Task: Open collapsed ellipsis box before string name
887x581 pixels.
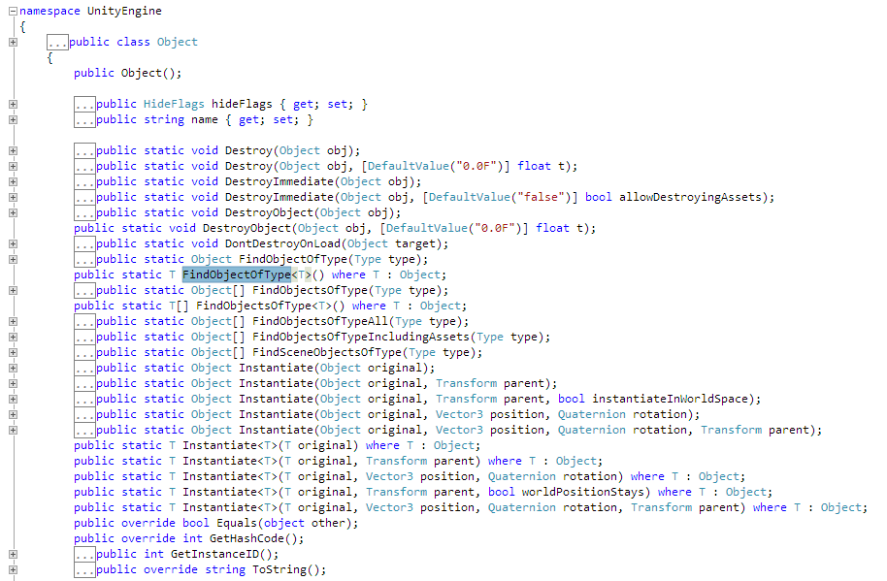Action: (84, 120)
